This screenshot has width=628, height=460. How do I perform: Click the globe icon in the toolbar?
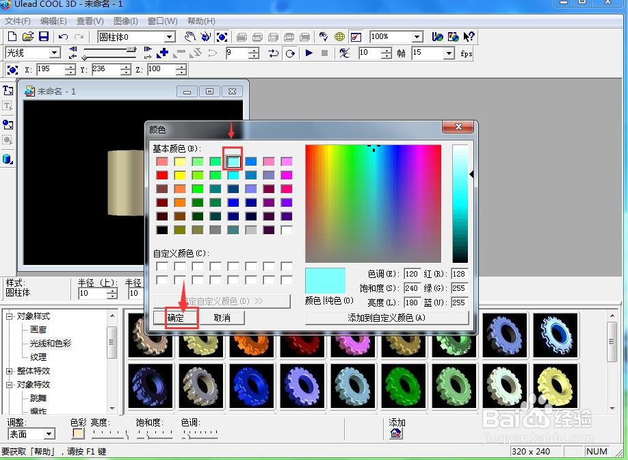pos(339,37)
